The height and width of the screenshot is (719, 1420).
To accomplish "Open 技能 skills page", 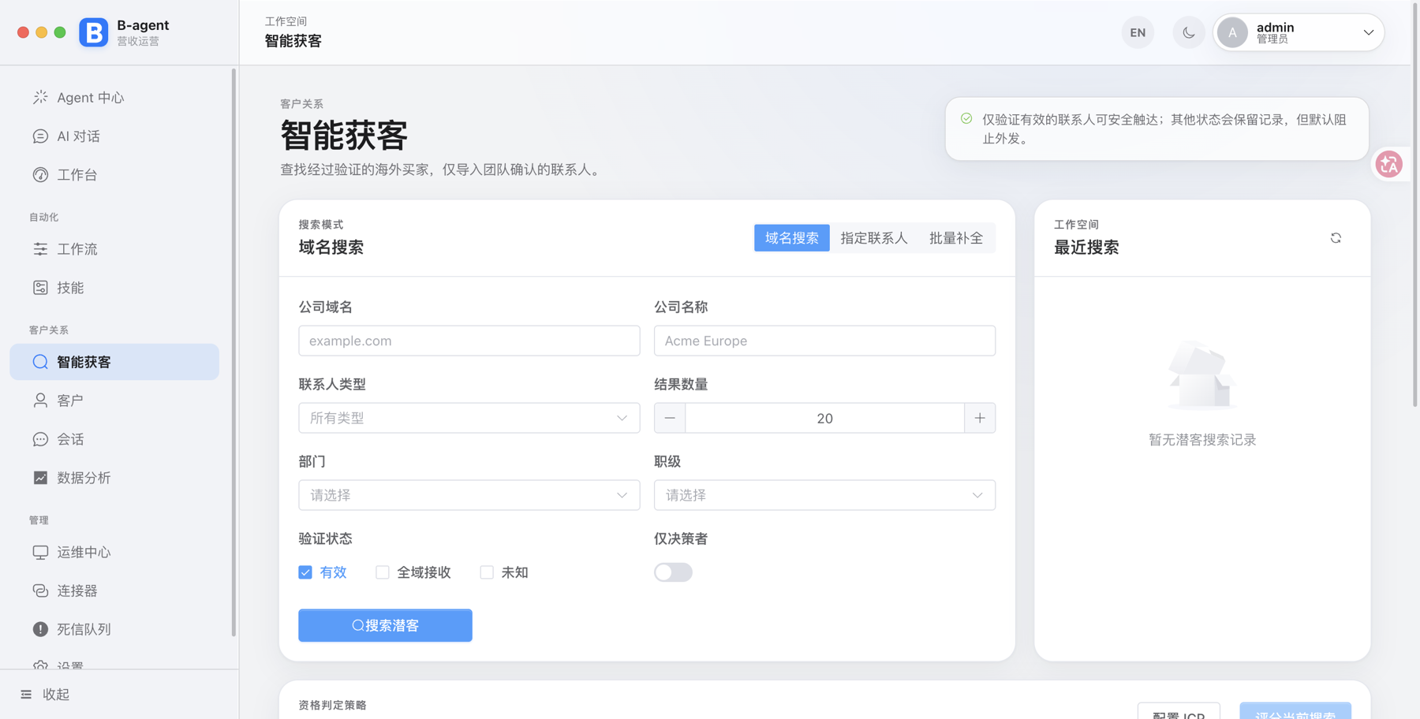I will 114,288.
